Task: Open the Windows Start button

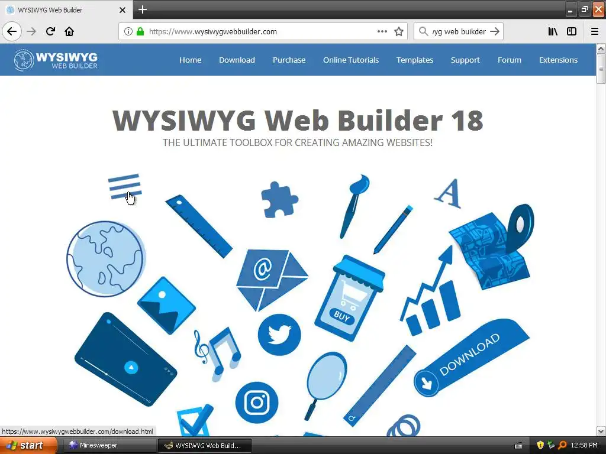Action: (x=28, y=446)
